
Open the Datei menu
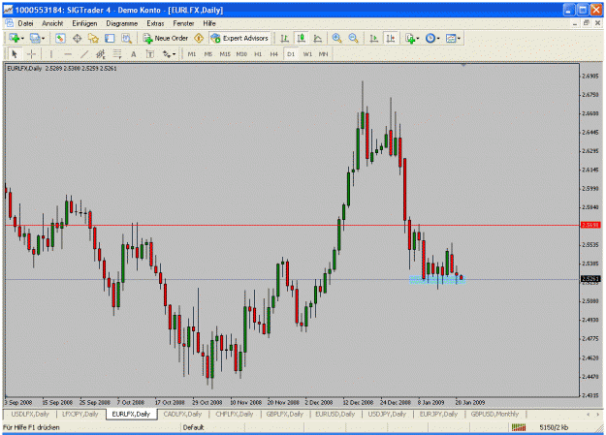point(25,23)
